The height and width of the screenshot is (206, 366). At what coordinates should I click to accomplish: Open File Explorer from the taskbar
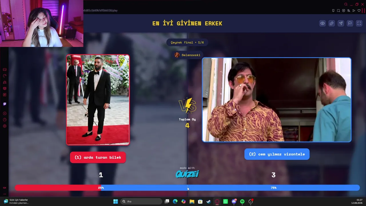[x=192, y=201]
